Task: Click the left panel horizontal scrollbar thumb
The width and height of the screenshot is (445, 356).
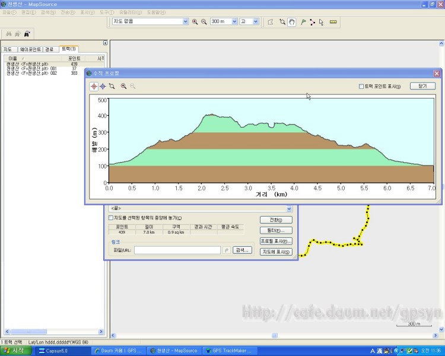Action: 28,331
